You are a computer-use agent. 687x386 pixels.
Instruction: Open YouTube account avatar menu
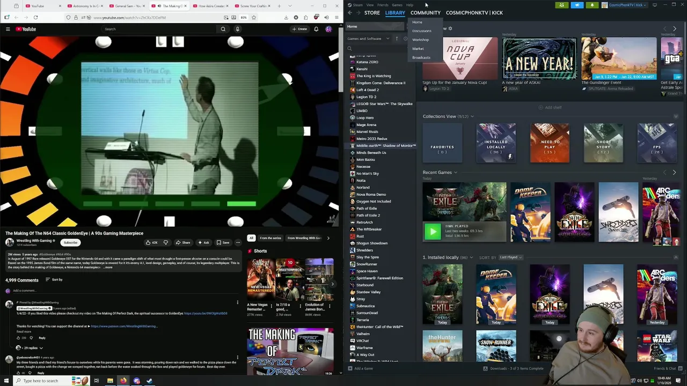point(328,29)
